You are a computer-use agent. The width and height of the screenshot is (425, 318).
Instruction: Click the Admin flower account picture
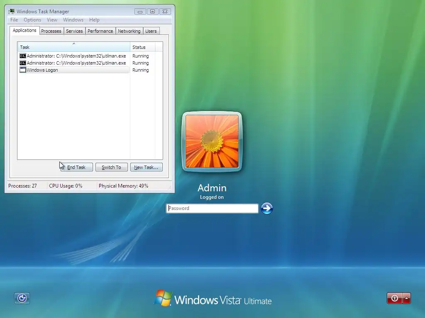(x=212, y=142)
